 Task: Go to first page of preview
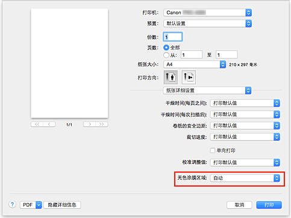37,124
